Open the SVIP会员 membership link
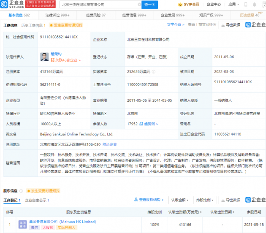Image resolution: width=266 pixels, height=233 pixels. tap(189, 4)
